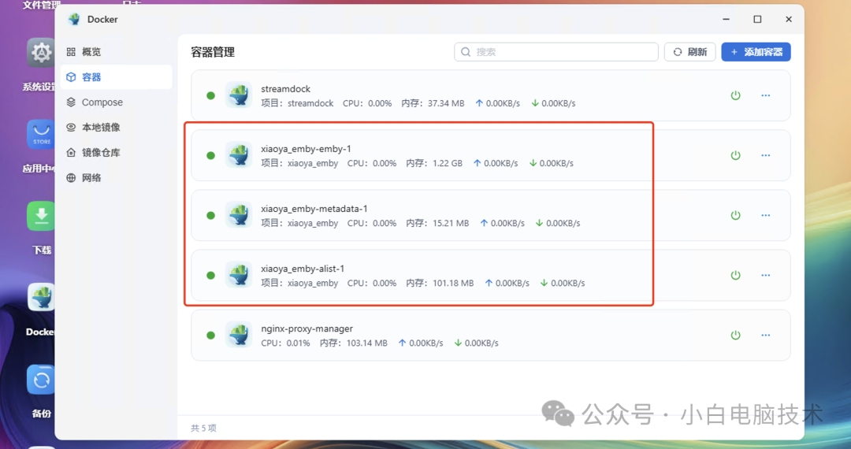
Task: Click the green status dot of streamdock
Action: (210, 95)
